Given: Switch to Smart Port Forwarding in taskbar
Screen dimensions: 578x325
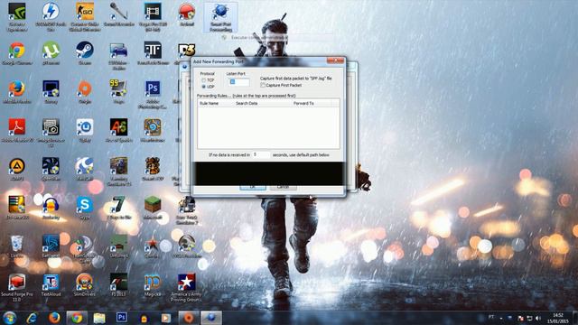Looking at the screenshot, I should [x=210, y=318].
